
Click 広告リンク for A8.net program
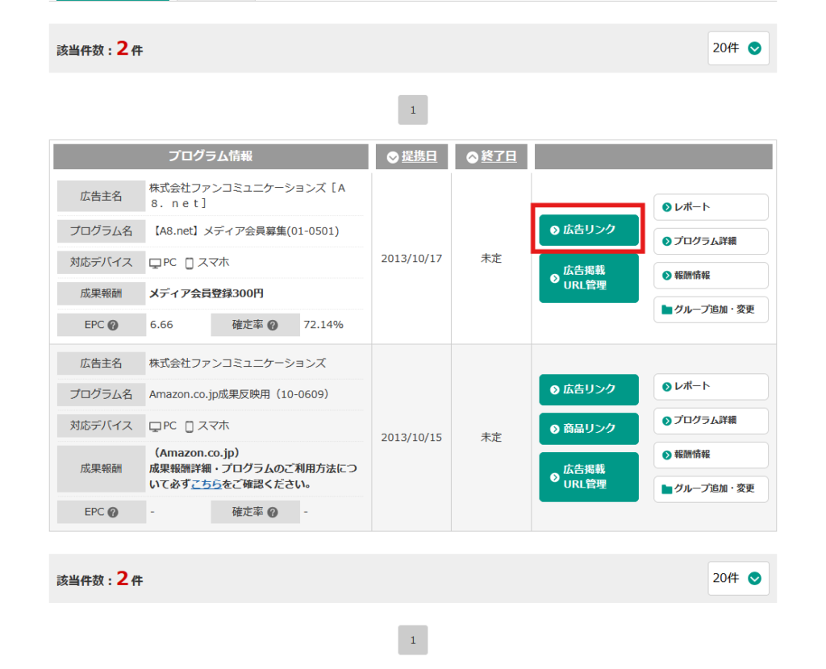[589, 230]
